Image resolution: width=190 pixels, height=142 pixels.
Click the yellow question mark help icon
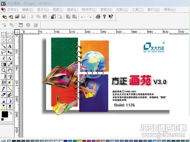pos(104,17)
